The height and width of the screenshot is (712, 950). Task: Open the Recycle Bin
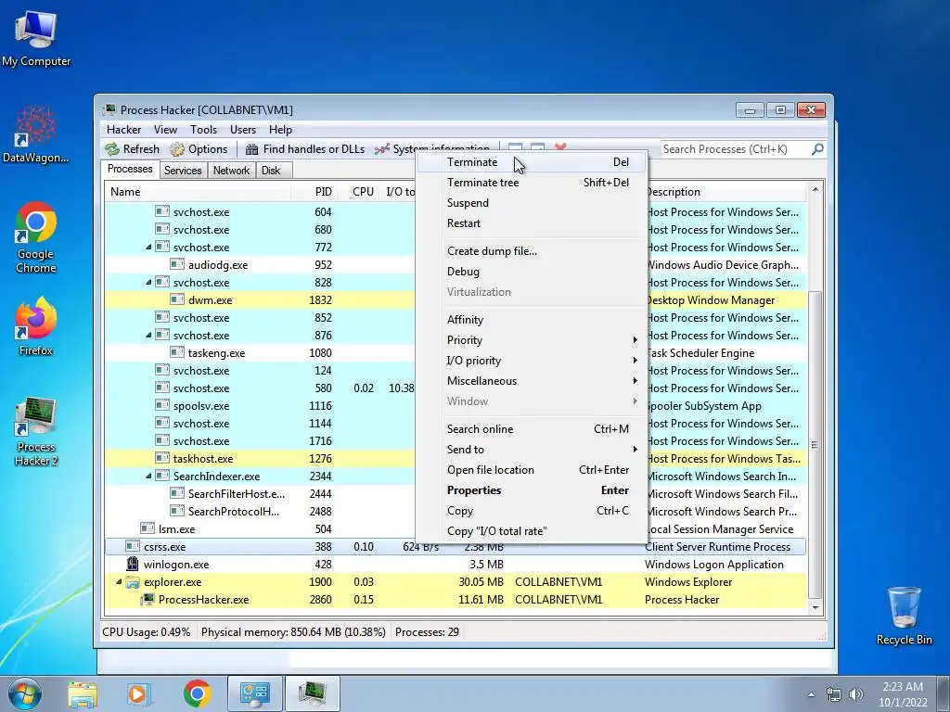(904, 616)
